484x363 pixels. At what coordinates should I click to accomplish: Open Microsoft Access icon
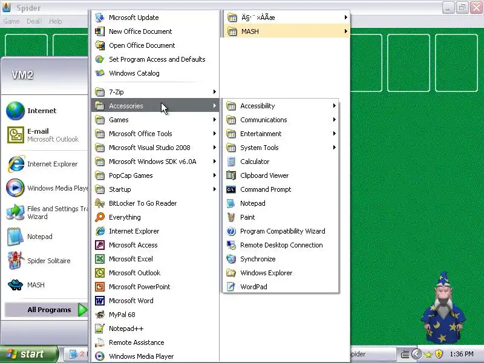(x=100, y=245)
